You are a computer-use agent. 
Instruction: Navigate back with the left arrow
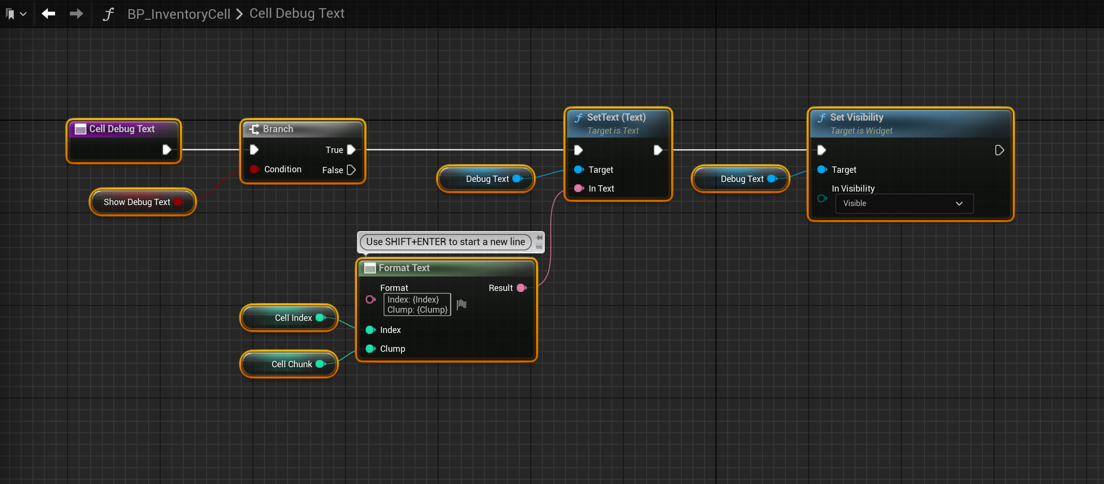48,14
